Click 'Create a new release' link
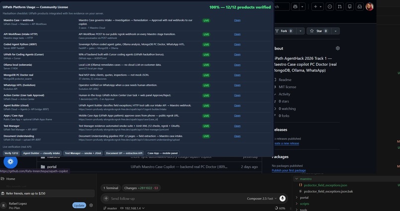Viewport: 400px width, 211px height. click(x=286, y=143)
